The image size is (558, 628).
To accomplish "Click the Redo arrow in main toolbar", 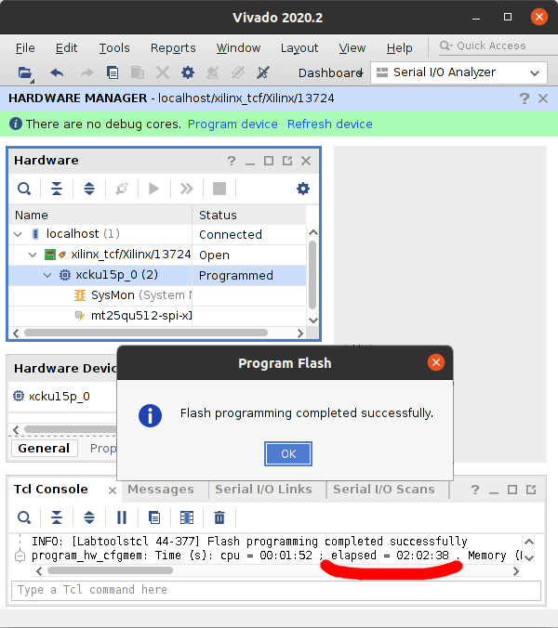I will click(86, 72).
